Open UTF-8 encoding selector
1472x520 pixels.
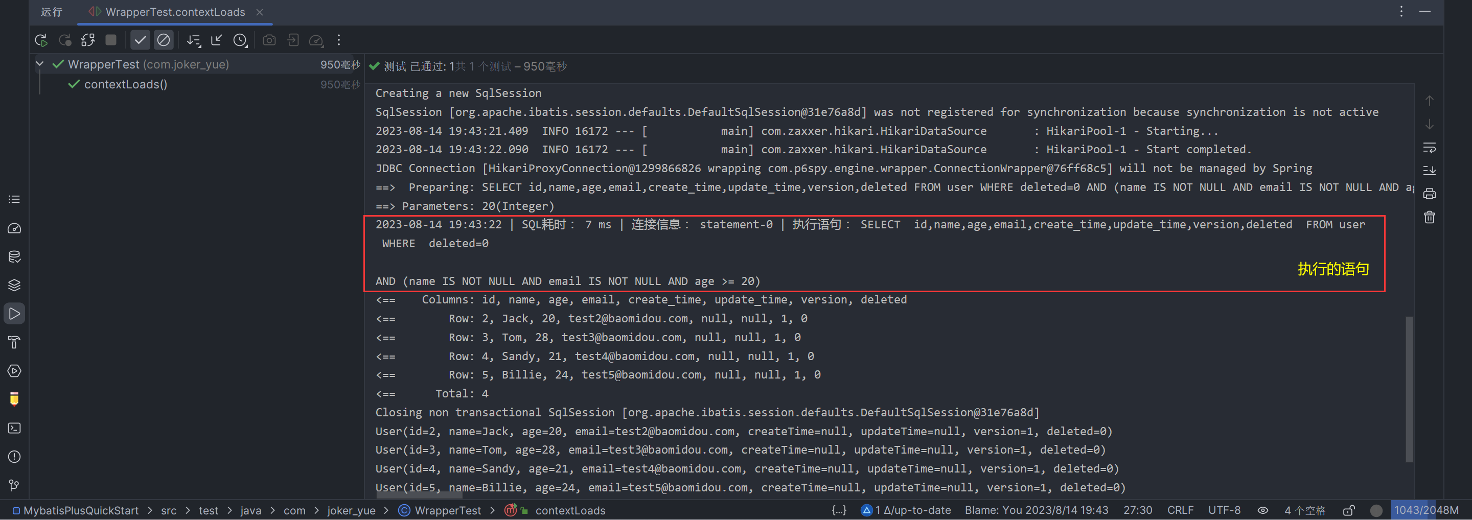(1224, 510)
